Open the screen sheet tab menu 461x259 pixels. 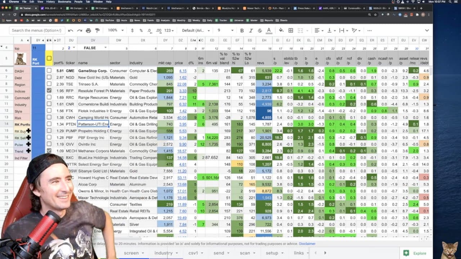(x=143, y=253)
